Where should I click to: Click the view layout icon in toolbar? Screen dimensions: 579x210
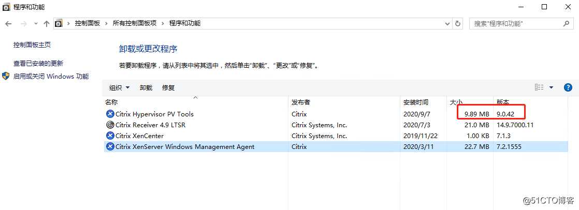[539, 87]
